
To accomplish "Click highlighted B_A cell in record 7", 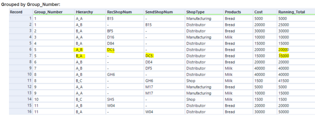I will pos(79,56).
